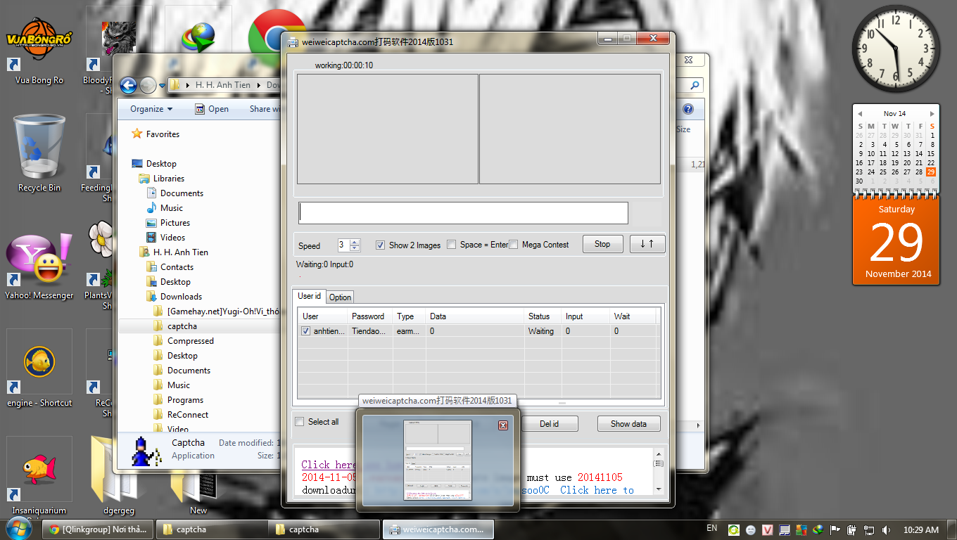Click the Status column header
The width and height of the screenshot is (957, 540).
pyautogui.click(x=542, y=316)
